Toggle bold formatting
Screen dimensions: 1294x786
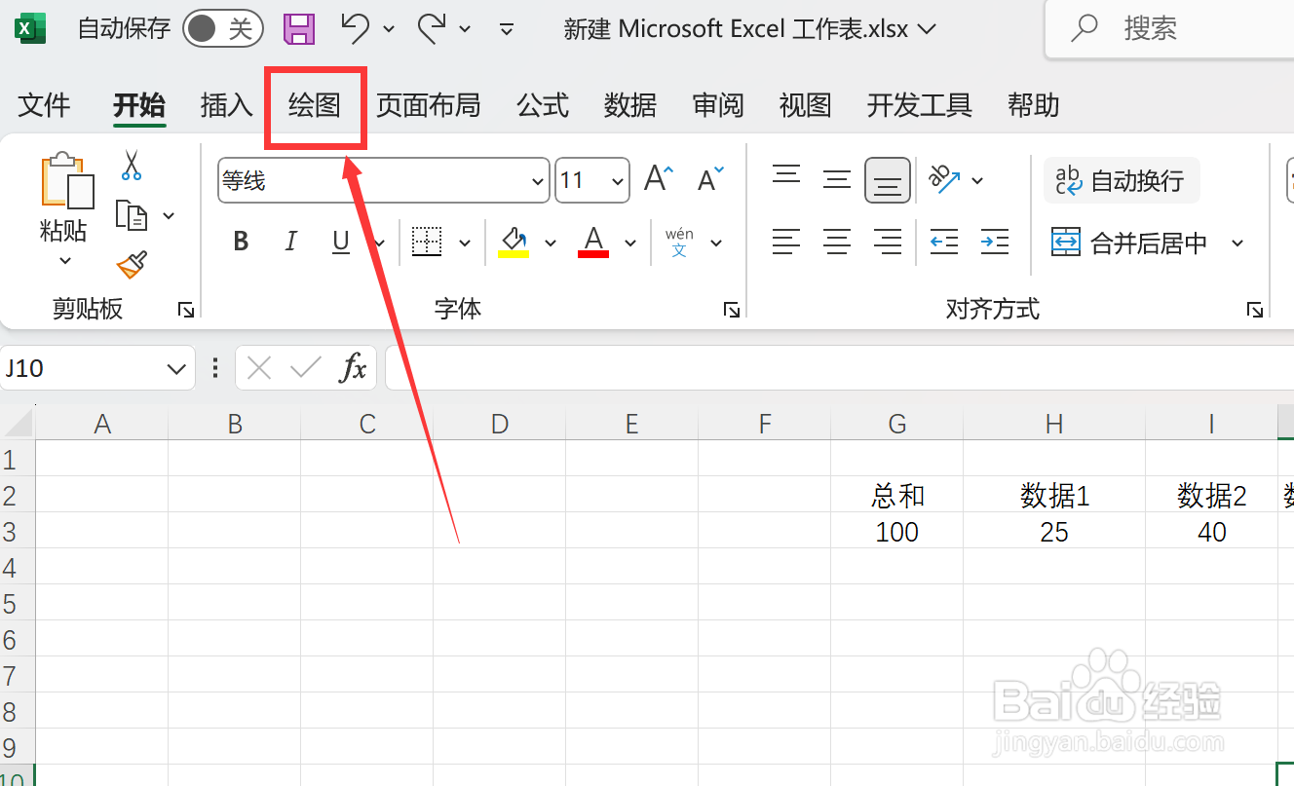(x=240, y=242)
